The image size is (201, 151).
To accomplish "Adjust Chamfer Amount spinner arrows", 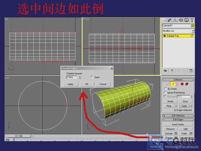I will 80,77.
